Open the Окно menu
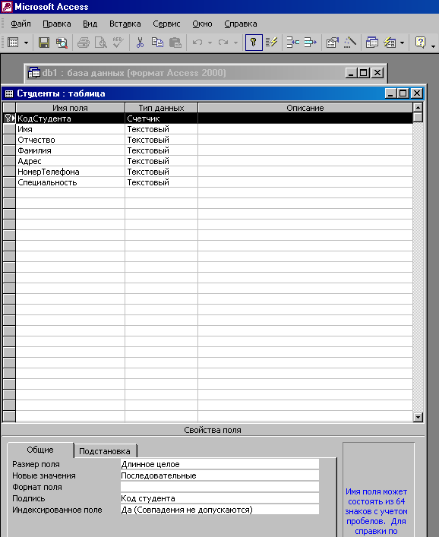This screenshot has height=537, width=439. point(202,24)
